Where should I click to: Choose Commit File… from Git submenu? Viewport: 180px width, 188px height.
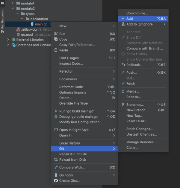coord(137,13)
